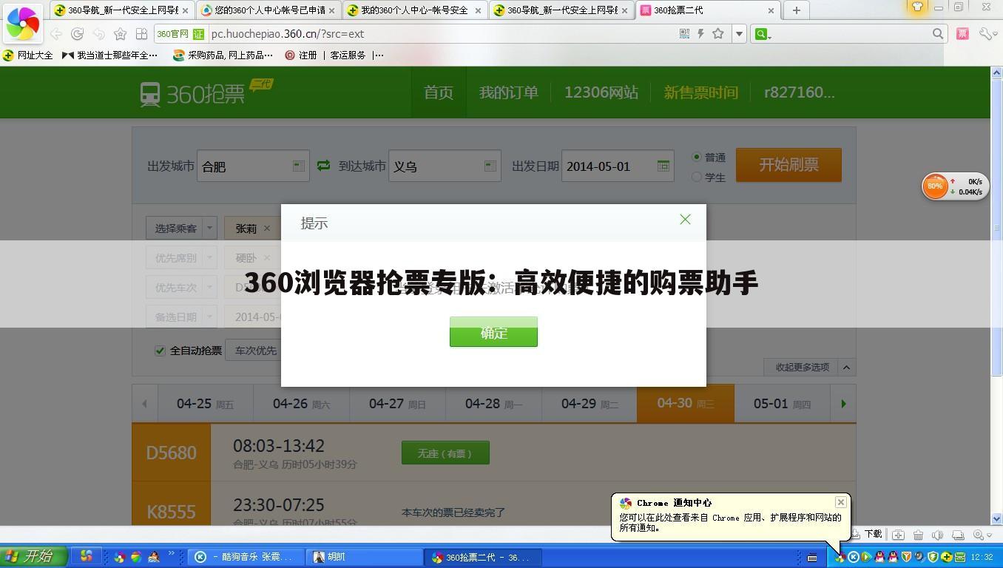This screenshot has height=568, width=1003.
Task: Focus the 出发日期 date input field
Action: (x=618, y=166)
